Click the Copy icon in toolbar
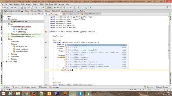The height and width of the screenshot is (96, 172). 22,7
